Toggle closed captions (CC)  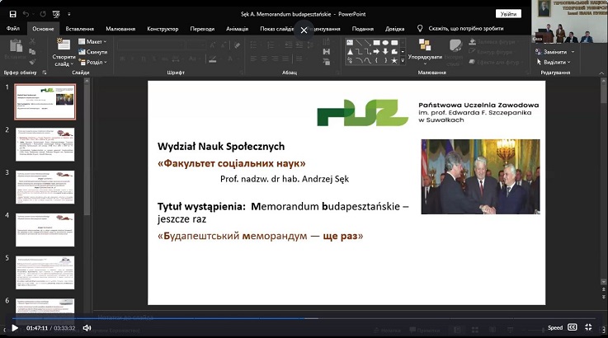572,327
